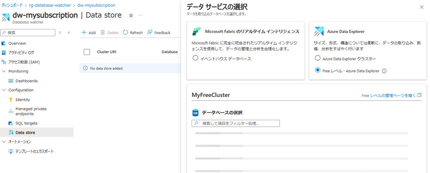
Task: Click the Microsoft Fabric logo icon
Action: click(x=197, y=31)
